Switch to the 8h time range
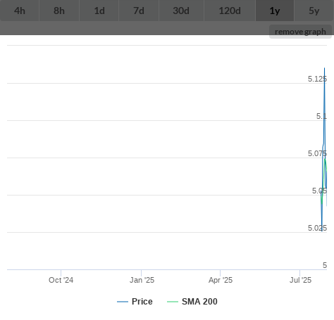Image resolution: width=334 pixels, height=320 pixels. 59,11
